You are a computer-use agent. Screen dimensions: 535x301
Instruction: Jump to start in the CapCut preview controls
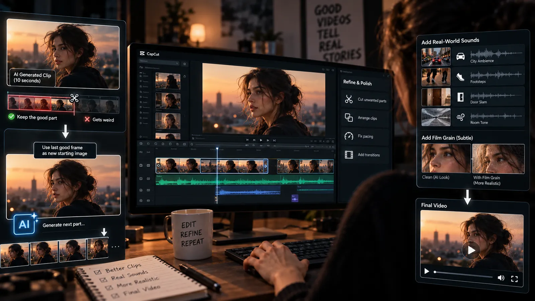point(247,140)
